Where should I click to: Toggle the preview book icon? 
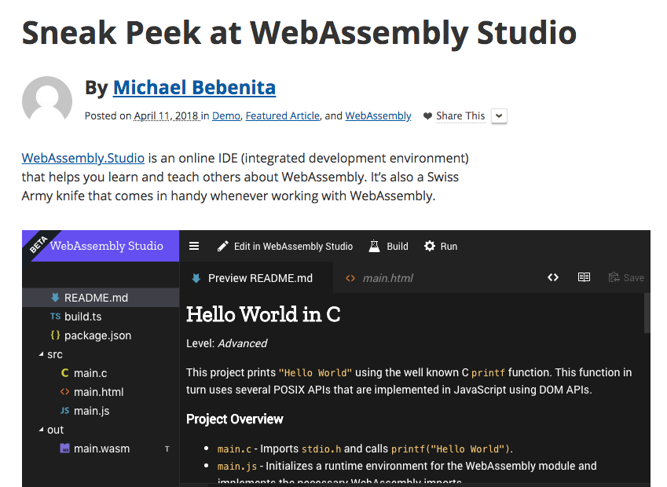pos(584,278)
